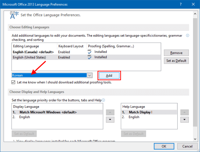Image resolution: width=200 pixels, height=152 pixels.
Task: Move display language down with arrow button
Action: [x=110, y=119]
